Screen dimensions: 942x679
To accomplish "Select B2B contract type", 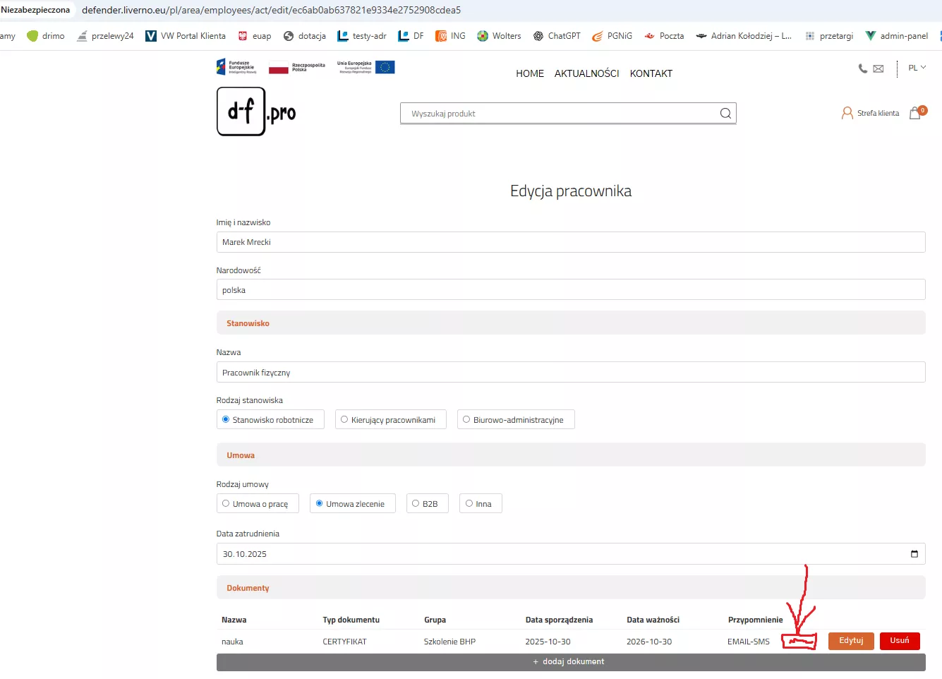I will (416, 503).
